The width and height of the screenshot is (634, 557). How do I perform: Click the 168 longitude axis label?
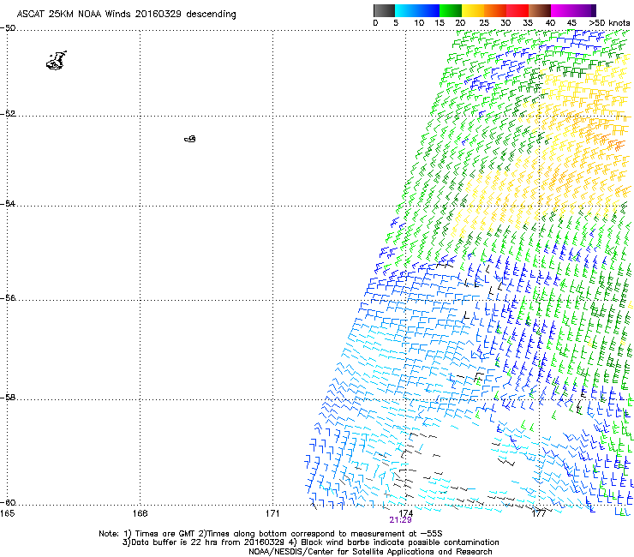pyautogui.click(x=140, y=513)
